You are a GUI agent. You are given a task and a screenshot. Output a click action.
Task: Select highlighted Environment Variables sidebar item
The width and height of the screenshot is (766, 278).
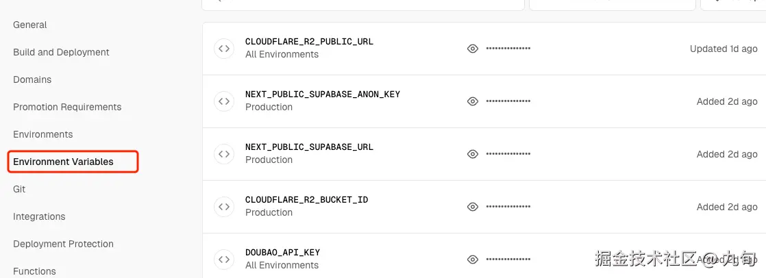[63, 162]
